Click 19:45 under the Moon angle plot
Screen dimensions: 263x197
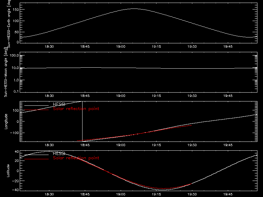point(228,96)
